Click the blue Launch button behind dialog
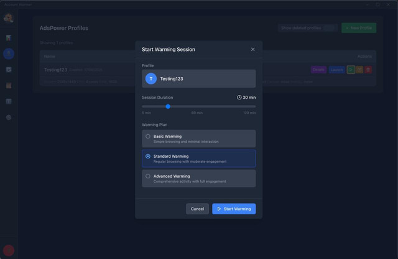Viewport: 398px width, 259px height. point(337,70)
